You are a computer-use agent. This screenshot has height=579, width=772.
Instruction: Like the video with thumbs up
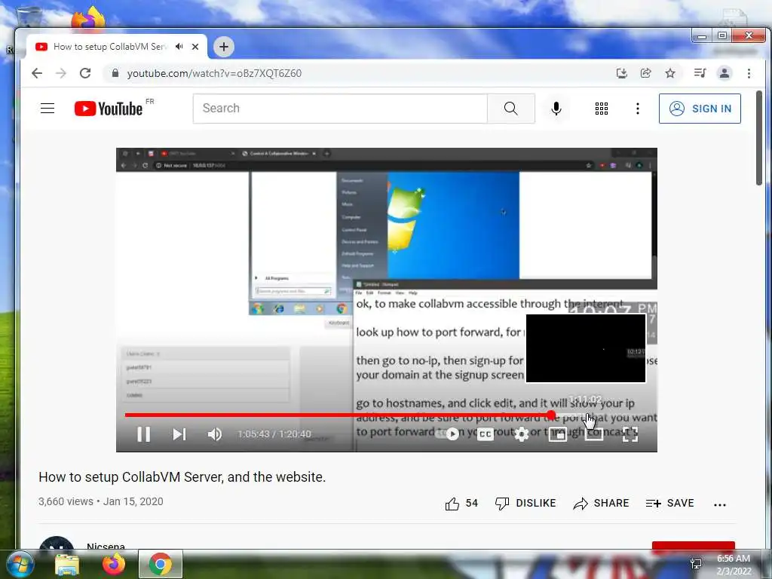[461, 503]
